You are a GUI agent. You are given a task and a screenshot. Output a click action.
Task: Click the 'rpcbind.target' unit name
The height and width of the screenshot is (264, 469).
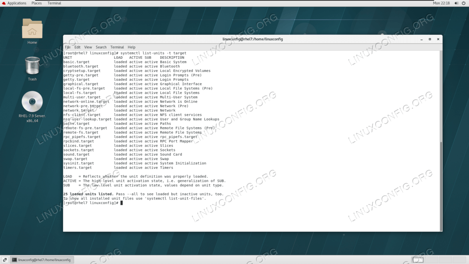click(x=79, y=141)
